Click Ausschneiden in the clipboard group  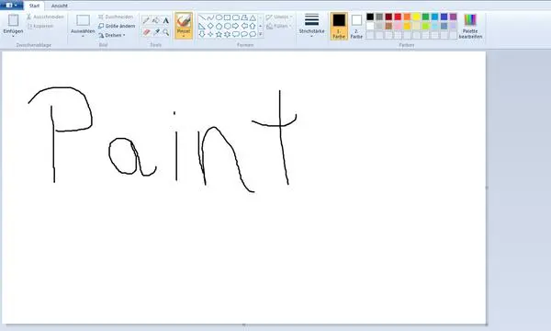click(x=45, y=17)
